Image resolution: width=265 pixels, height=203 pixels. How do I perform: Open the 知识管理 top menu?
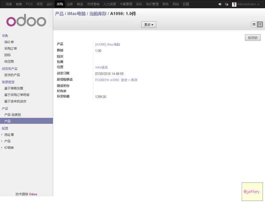click(152, 4)
